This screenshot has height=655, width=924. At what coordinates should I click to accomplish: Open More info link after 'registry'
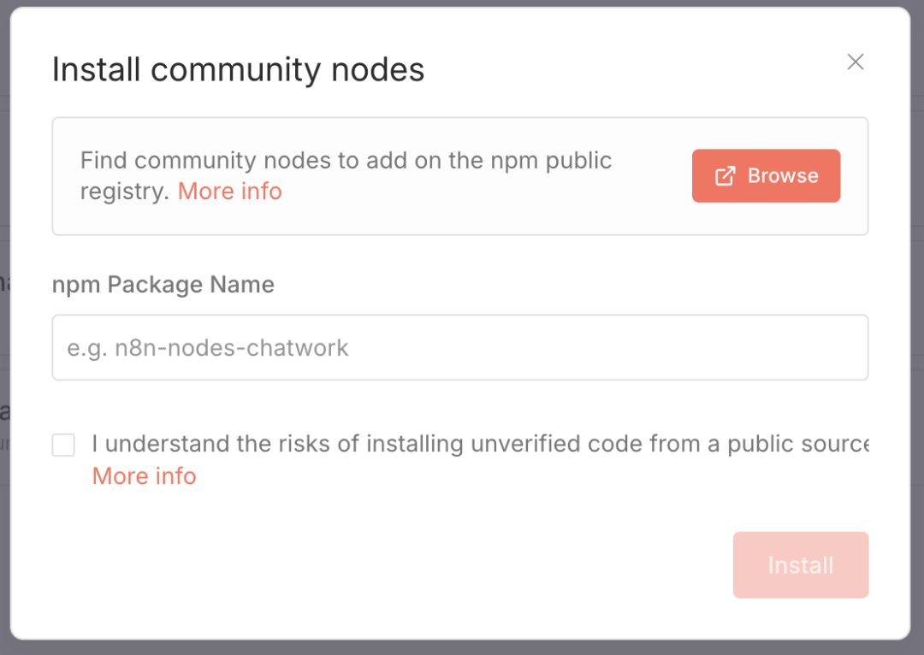tap(229, 192)
